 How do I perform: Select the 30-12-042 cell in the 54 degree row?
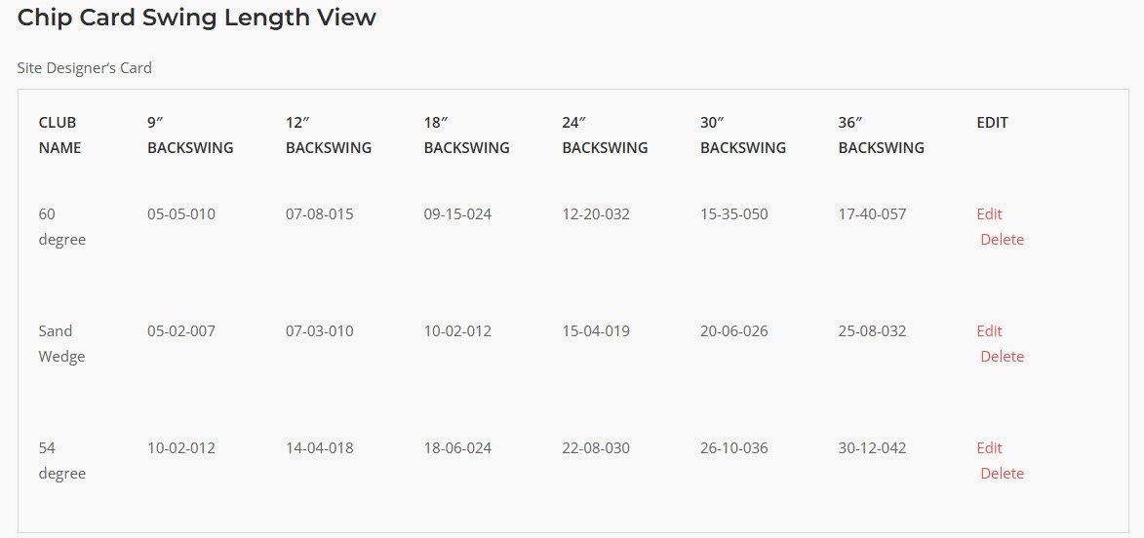tap(872, 447)
